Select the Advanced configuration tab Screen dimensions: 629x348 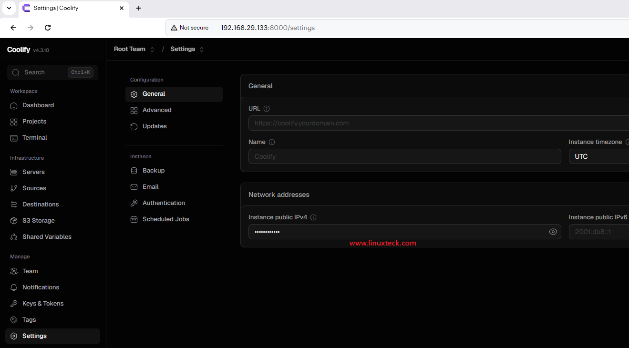[174, 110]
